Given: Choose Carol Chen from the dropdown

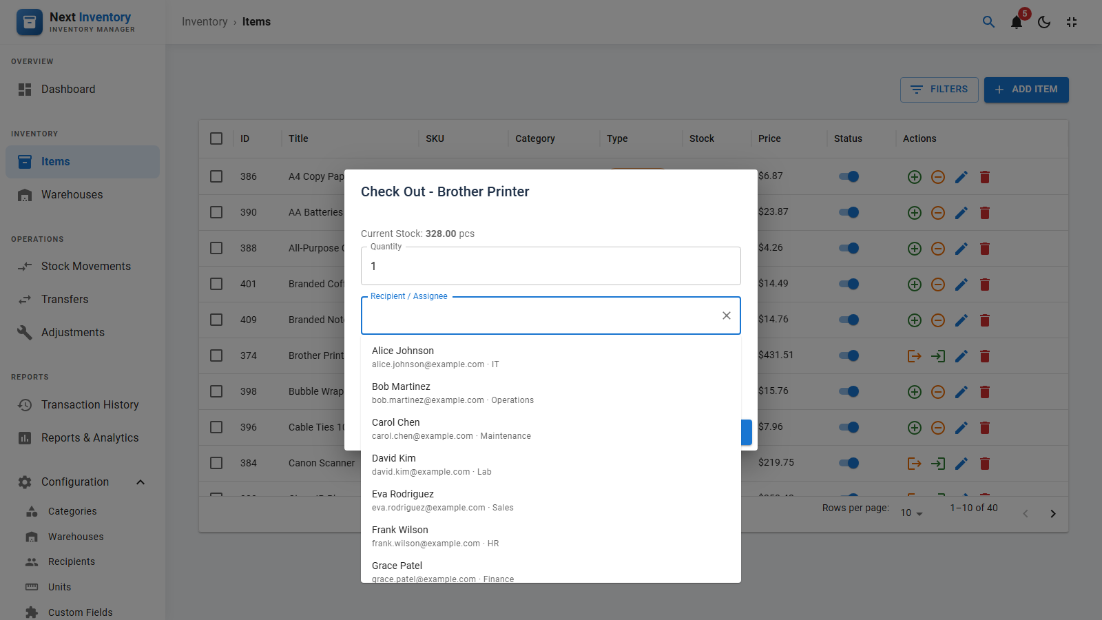Looking at the screenshot, I should click(x=551, y=428).
